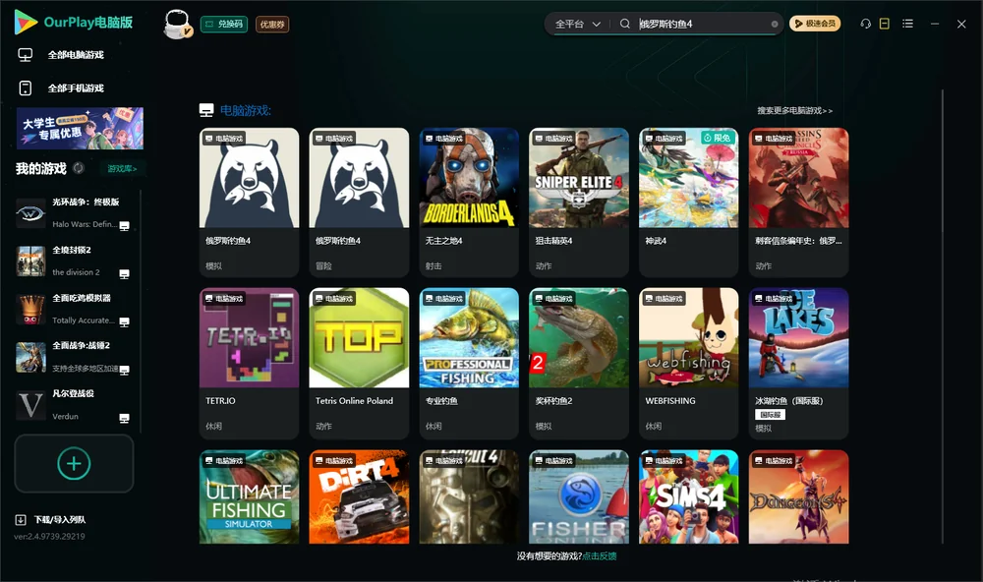
Task: Click the 国际服 tag on 冰湖钓鱼
Action: 770,415
